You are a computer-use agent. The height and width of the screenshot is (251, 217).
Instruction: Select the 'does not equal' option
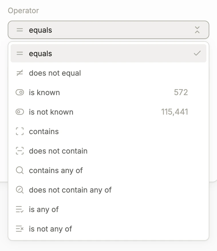(x=55, y=73)
